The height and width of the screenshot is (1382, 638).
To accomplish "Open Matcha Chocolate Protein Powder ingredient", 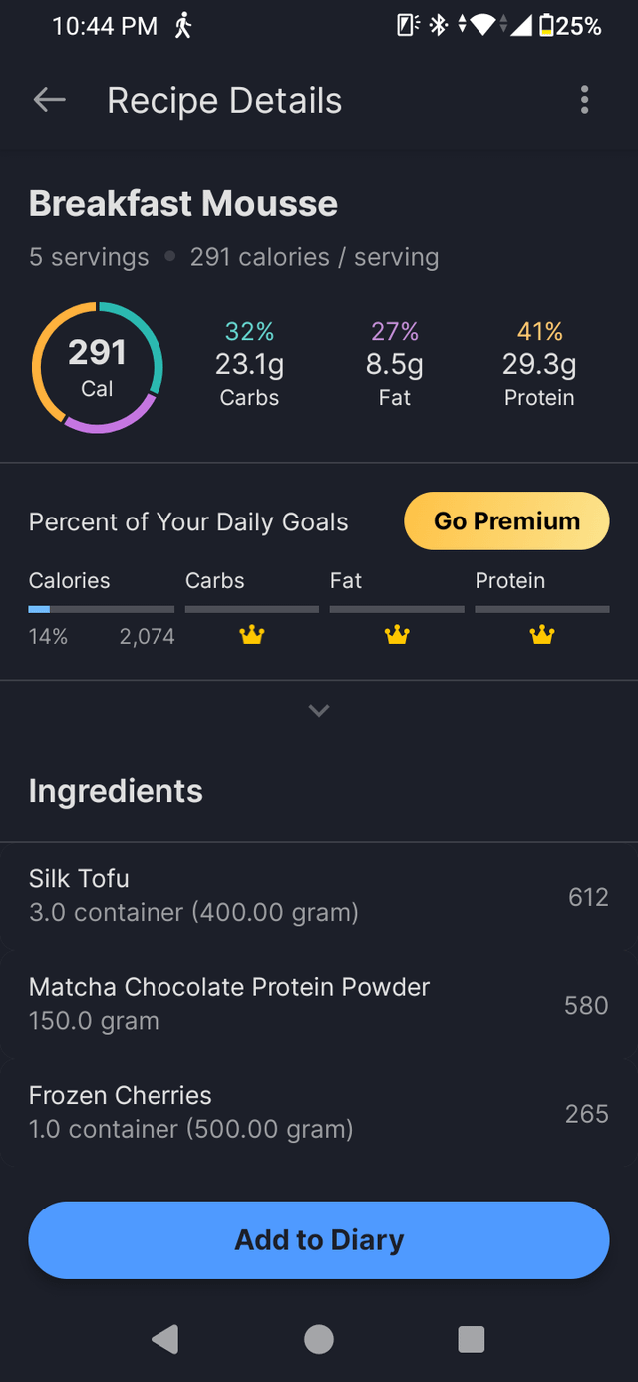I will pos(319,1003).
